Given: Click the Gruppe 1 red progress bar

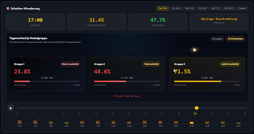Looking at the screenshot, I should (x=22, y=81).
